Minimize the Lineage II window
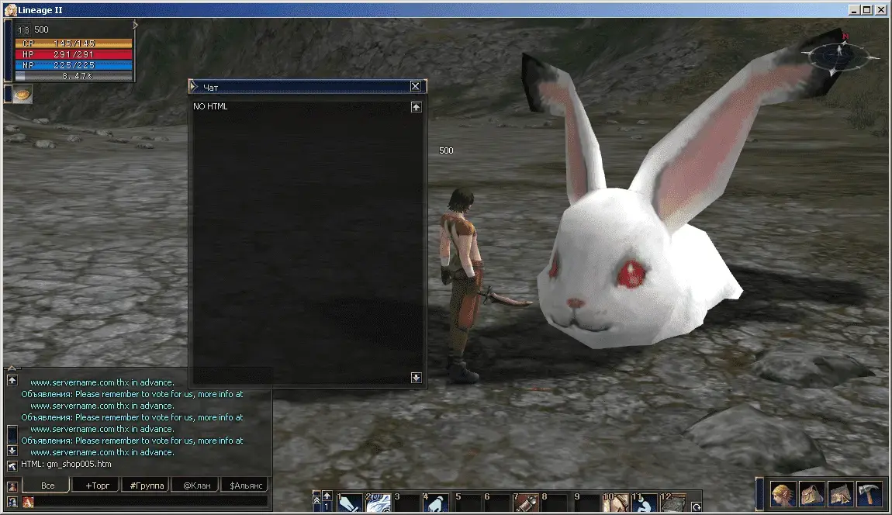Viewport: 892px width, 515px height. click(x=854, y=9)
